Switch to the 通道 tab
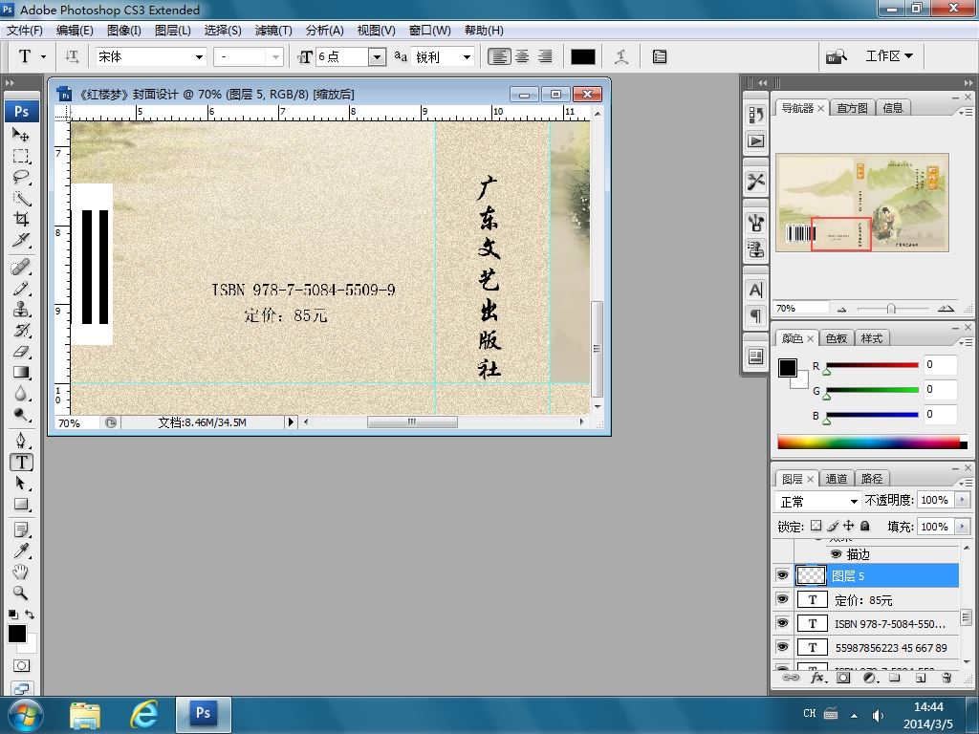This screenshot has height=734, width=979. (x=836, y=479)
